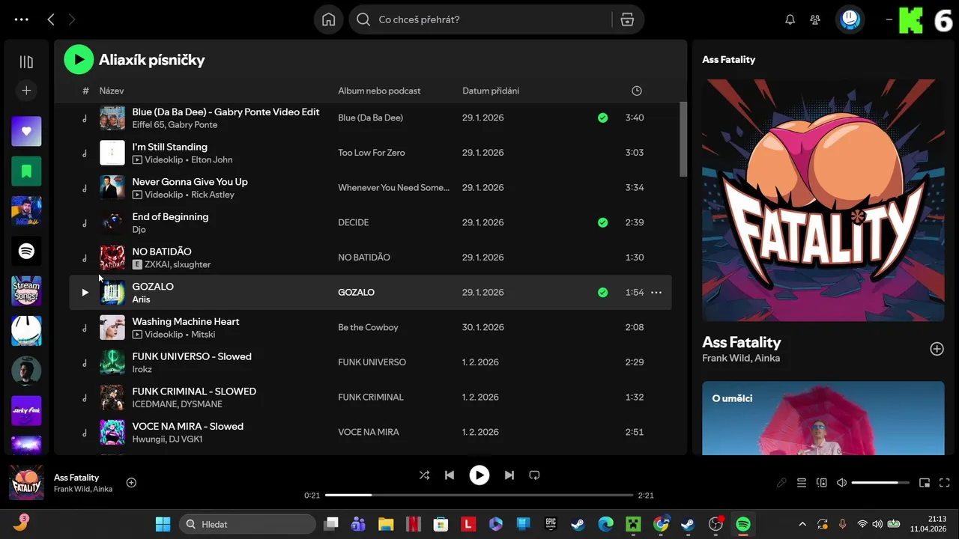This screenshot has height=539, width=959.
Task: Open Netflix from the taskbar
Action: [413, 524]
